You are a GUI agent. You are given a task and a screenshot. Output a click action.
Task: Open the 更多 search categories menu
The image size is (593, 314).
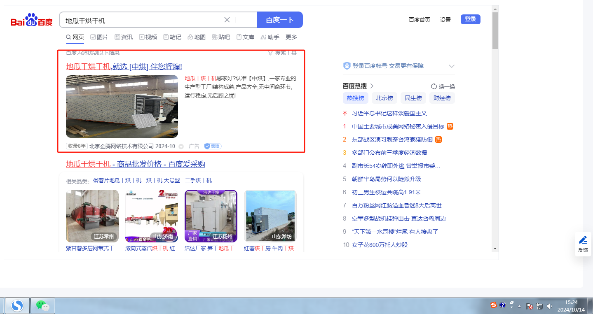pos(291,37)
